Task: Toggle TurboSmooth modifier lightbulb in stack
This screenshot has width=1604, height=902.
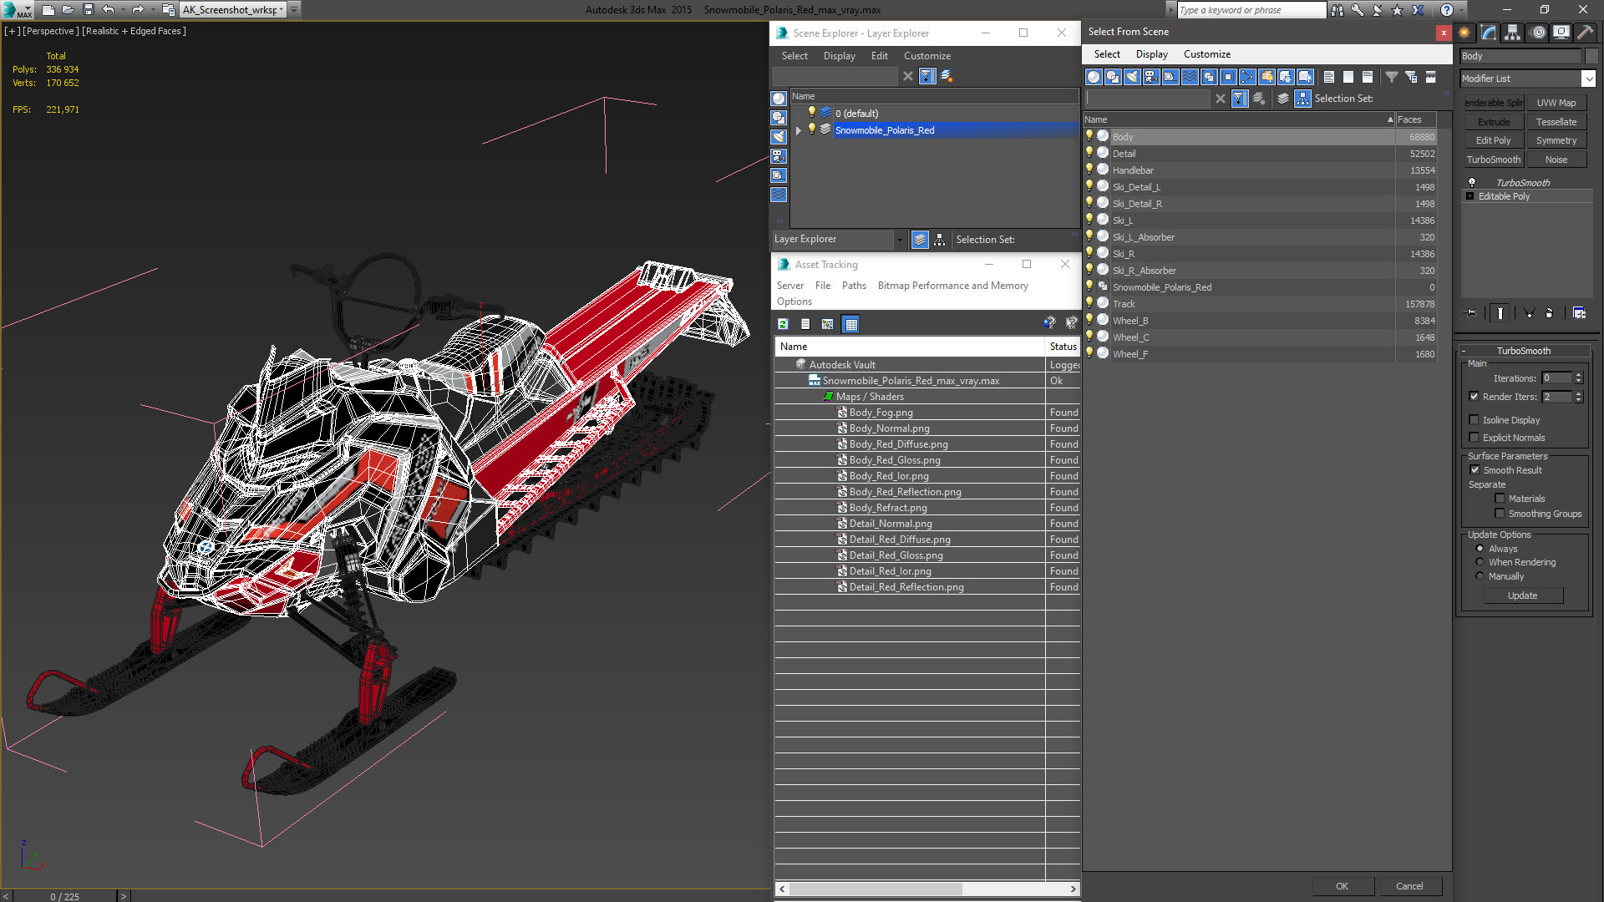Action: 1472,182
